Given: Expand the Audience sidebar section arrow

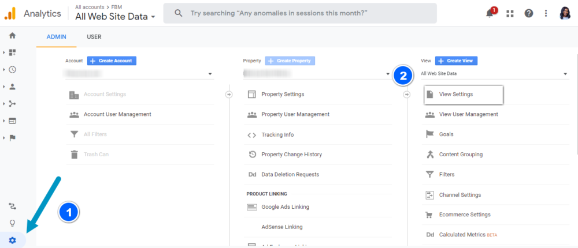Looking at the screenshot, I should [4, 87].
